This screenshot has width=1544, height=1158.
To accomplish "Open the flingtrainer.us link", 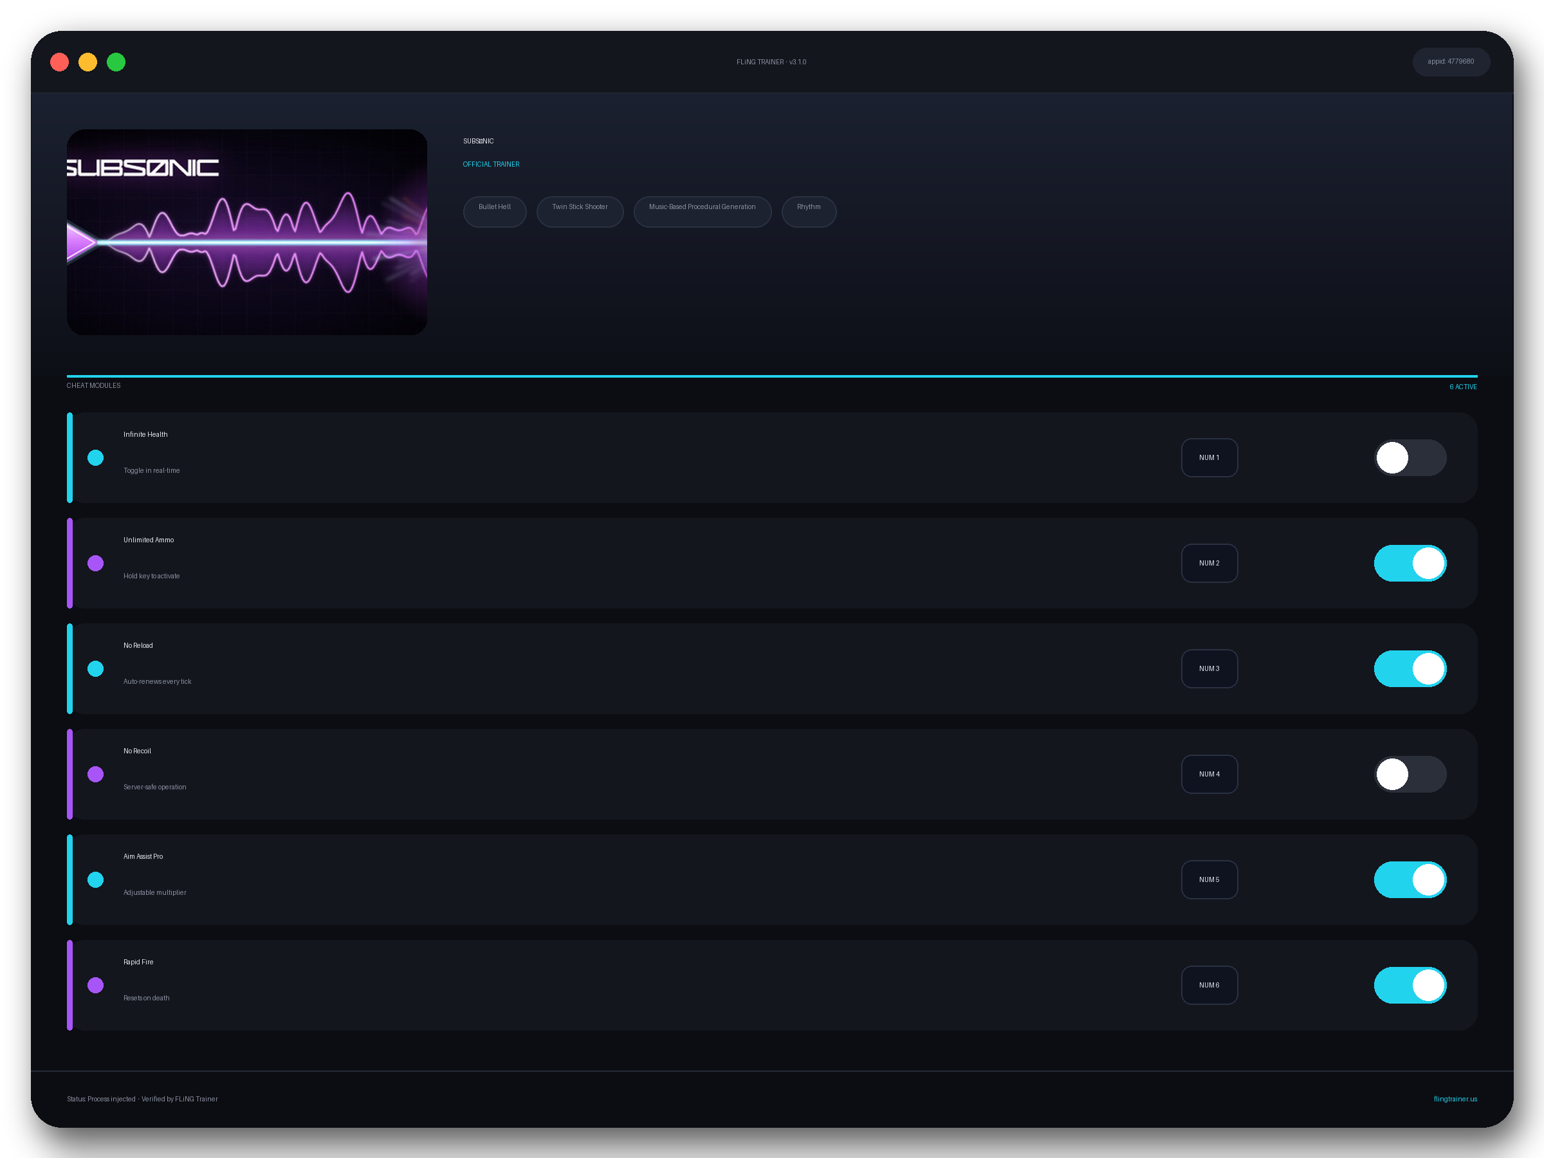I will (1455, 1099).
